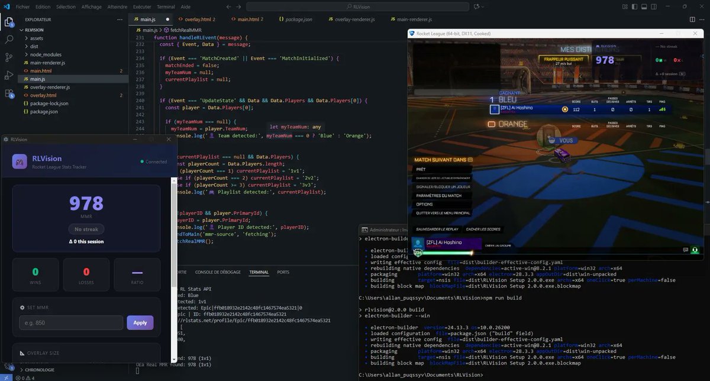
Task: Open the CONSOLE DE DÉBOGAGE panel tab
Action: [218, 272]
